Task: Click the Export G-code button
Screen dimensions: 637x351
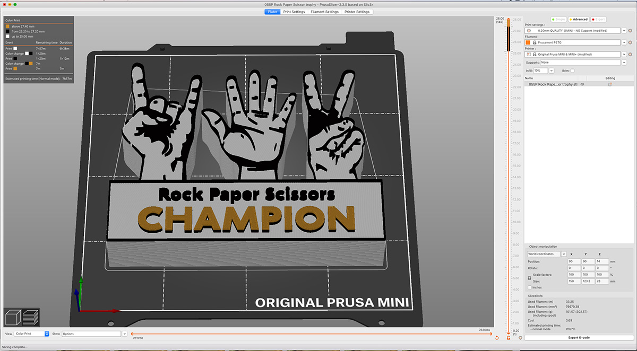Action: [x=579, y=337]
